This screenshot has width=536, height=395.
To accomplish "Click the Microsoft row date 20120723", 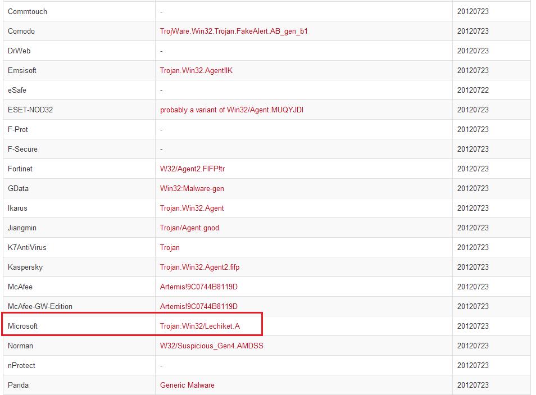I will point(473,326).
